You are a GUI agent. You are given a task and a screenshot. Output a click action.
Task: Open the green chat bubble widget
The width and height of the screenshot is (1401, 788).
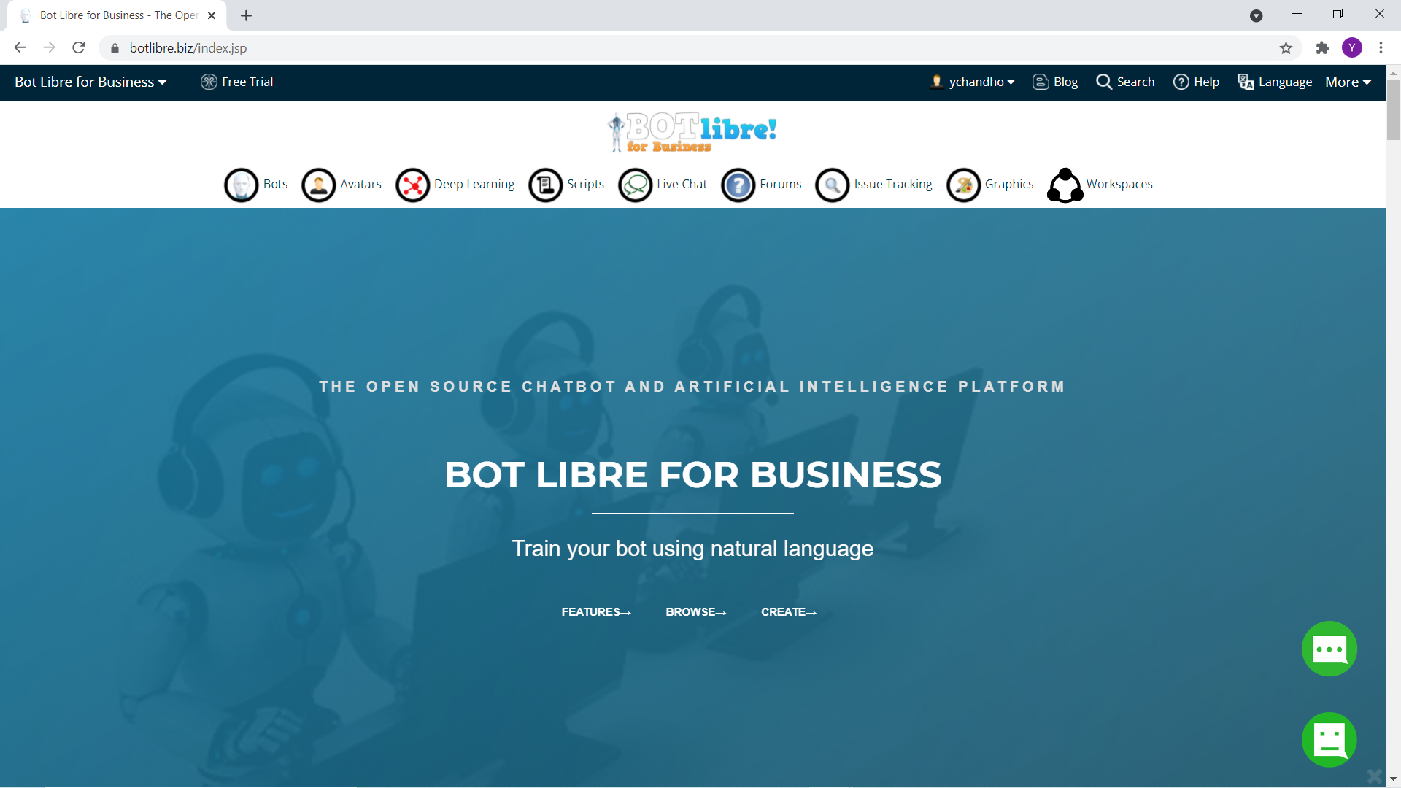pos(1329,648)
